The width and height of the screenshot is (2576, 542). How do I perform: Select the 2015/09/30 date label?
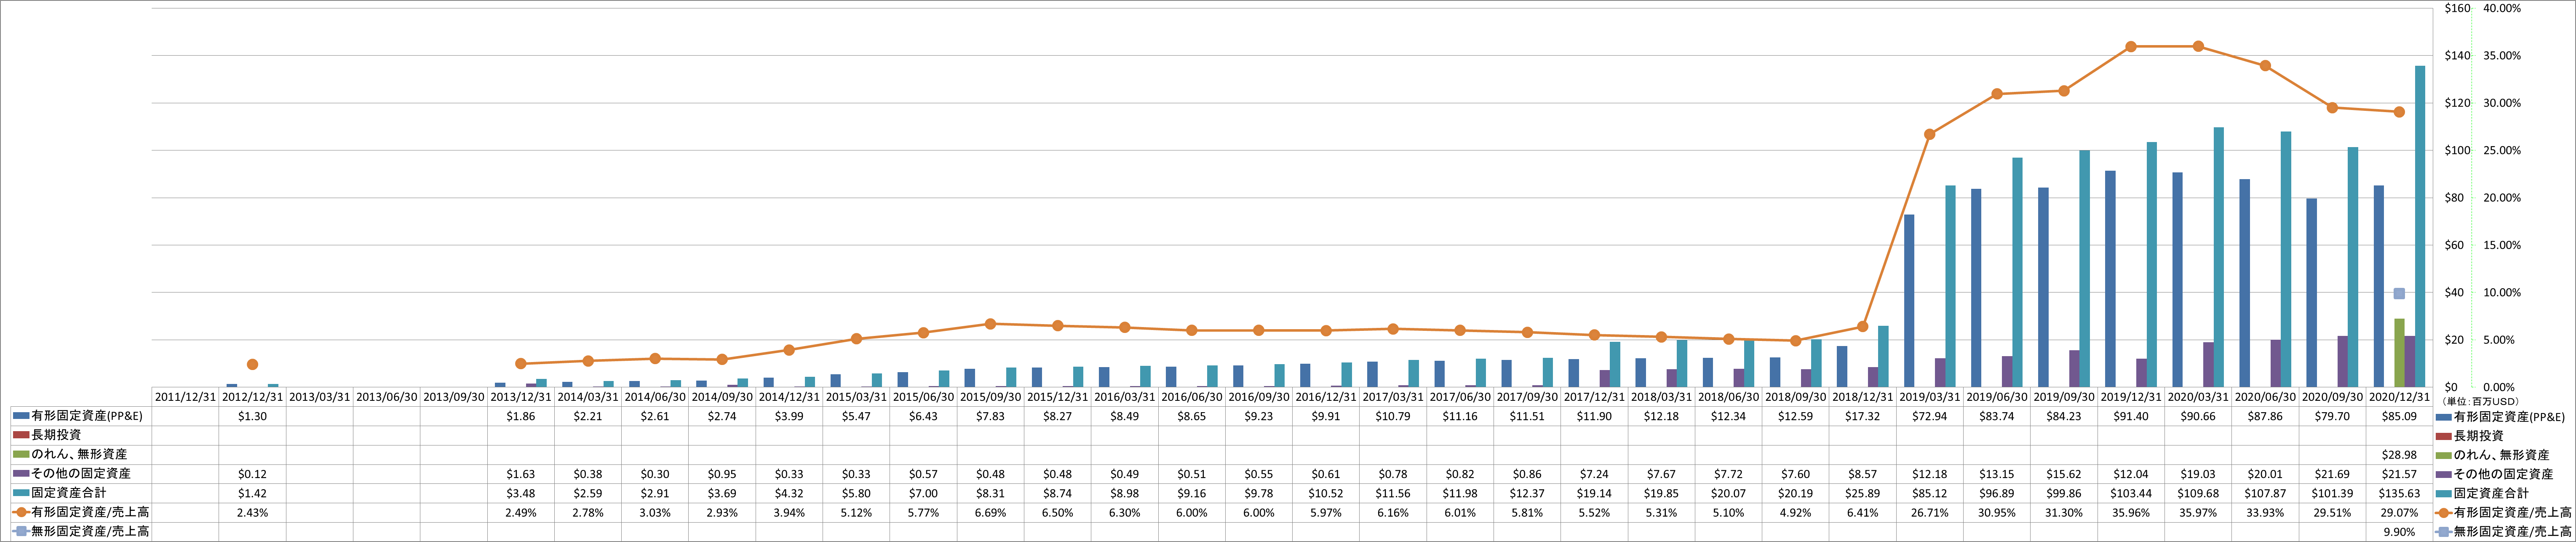point(990,397)
